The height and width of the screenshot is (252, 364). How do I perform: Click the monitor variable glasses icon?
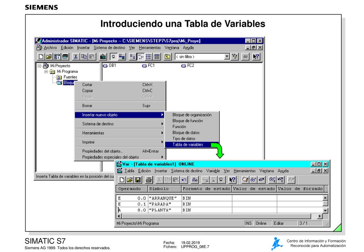pyautogui.click(x=253, y=179)
